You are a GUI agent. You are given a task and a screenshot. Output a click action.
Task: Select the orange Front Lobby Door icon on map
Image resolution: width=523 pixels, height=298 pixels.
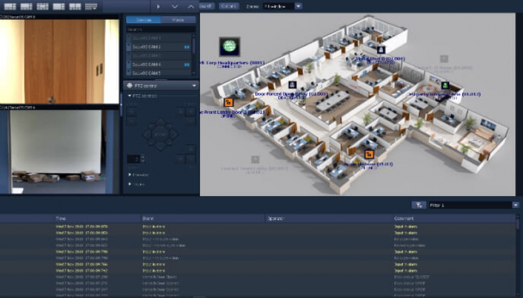coord(228,102)
